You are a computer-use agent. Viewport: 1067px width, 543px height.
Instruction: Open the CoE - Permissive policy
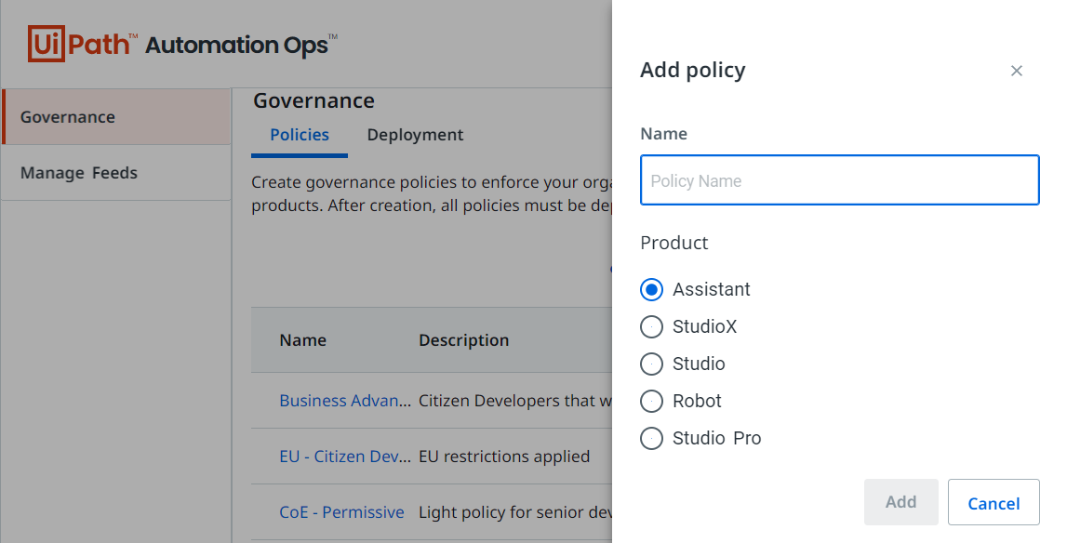tap(341, 512)
